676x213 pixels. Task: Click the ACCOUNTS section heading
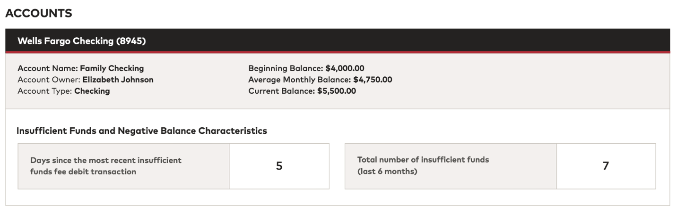(x=39, y=13)
